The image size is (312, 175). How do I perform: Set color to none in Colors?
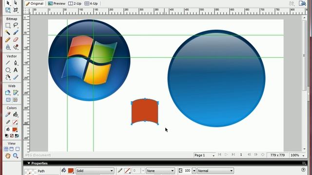coord(12,136)
